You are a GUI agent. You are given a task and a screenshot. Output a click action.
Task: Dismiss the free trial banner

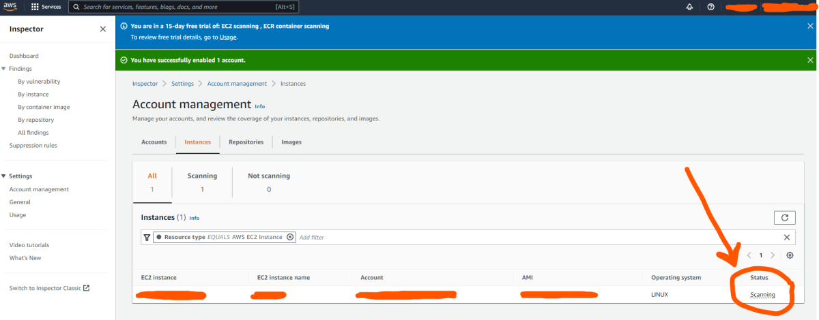pyautogui.click(x=810, y=25)
